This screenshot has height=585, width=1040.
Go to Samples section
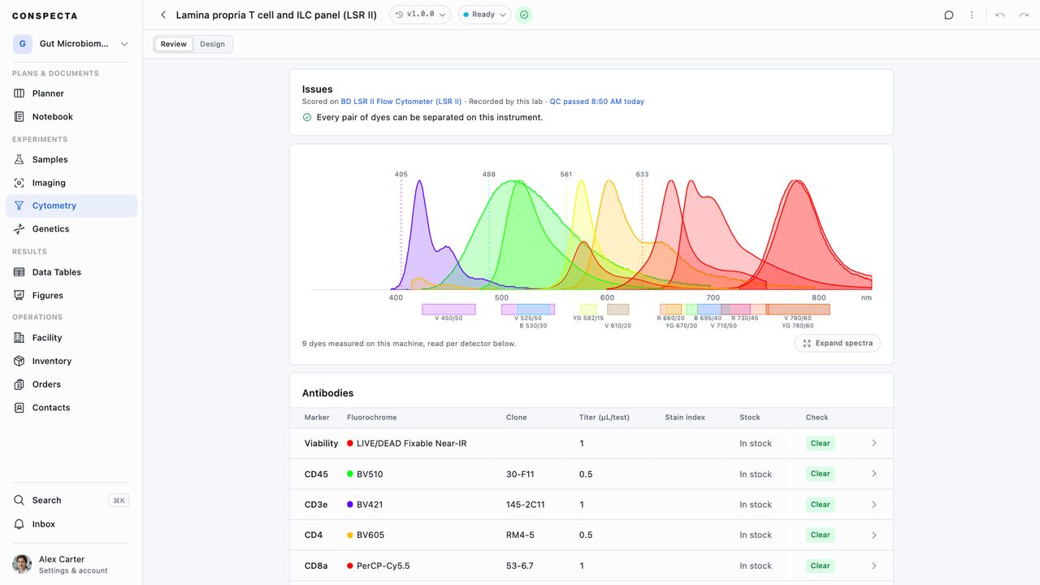coord(71,160)
